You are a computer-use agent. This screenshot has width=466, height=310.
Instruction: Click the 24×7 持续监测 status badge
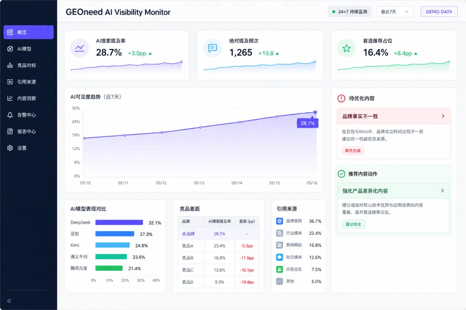pyautogui.click(x=349, y=12)
